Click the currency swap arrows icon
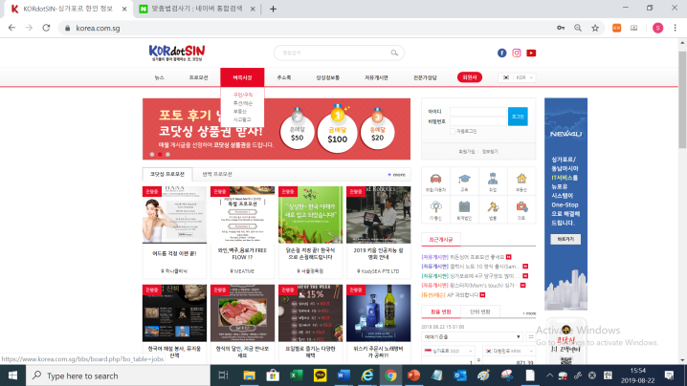The width and height of the screenshot is (687, 386). [531, 337]
